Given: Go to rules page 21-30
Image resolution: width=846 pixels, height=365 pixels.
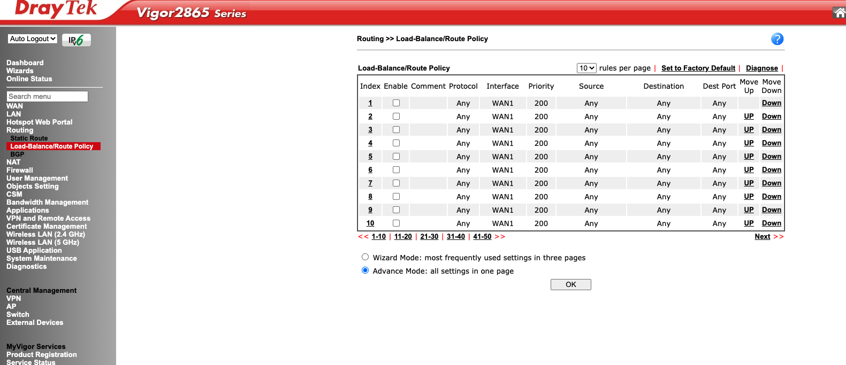Looking at the screenshot, I should coord(429,237).
